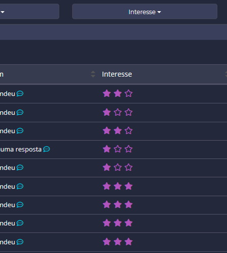Open chat bubble icon in third row
Image resolution: width=227 pixels, height=253 pixels.
(x=20, y=131)
